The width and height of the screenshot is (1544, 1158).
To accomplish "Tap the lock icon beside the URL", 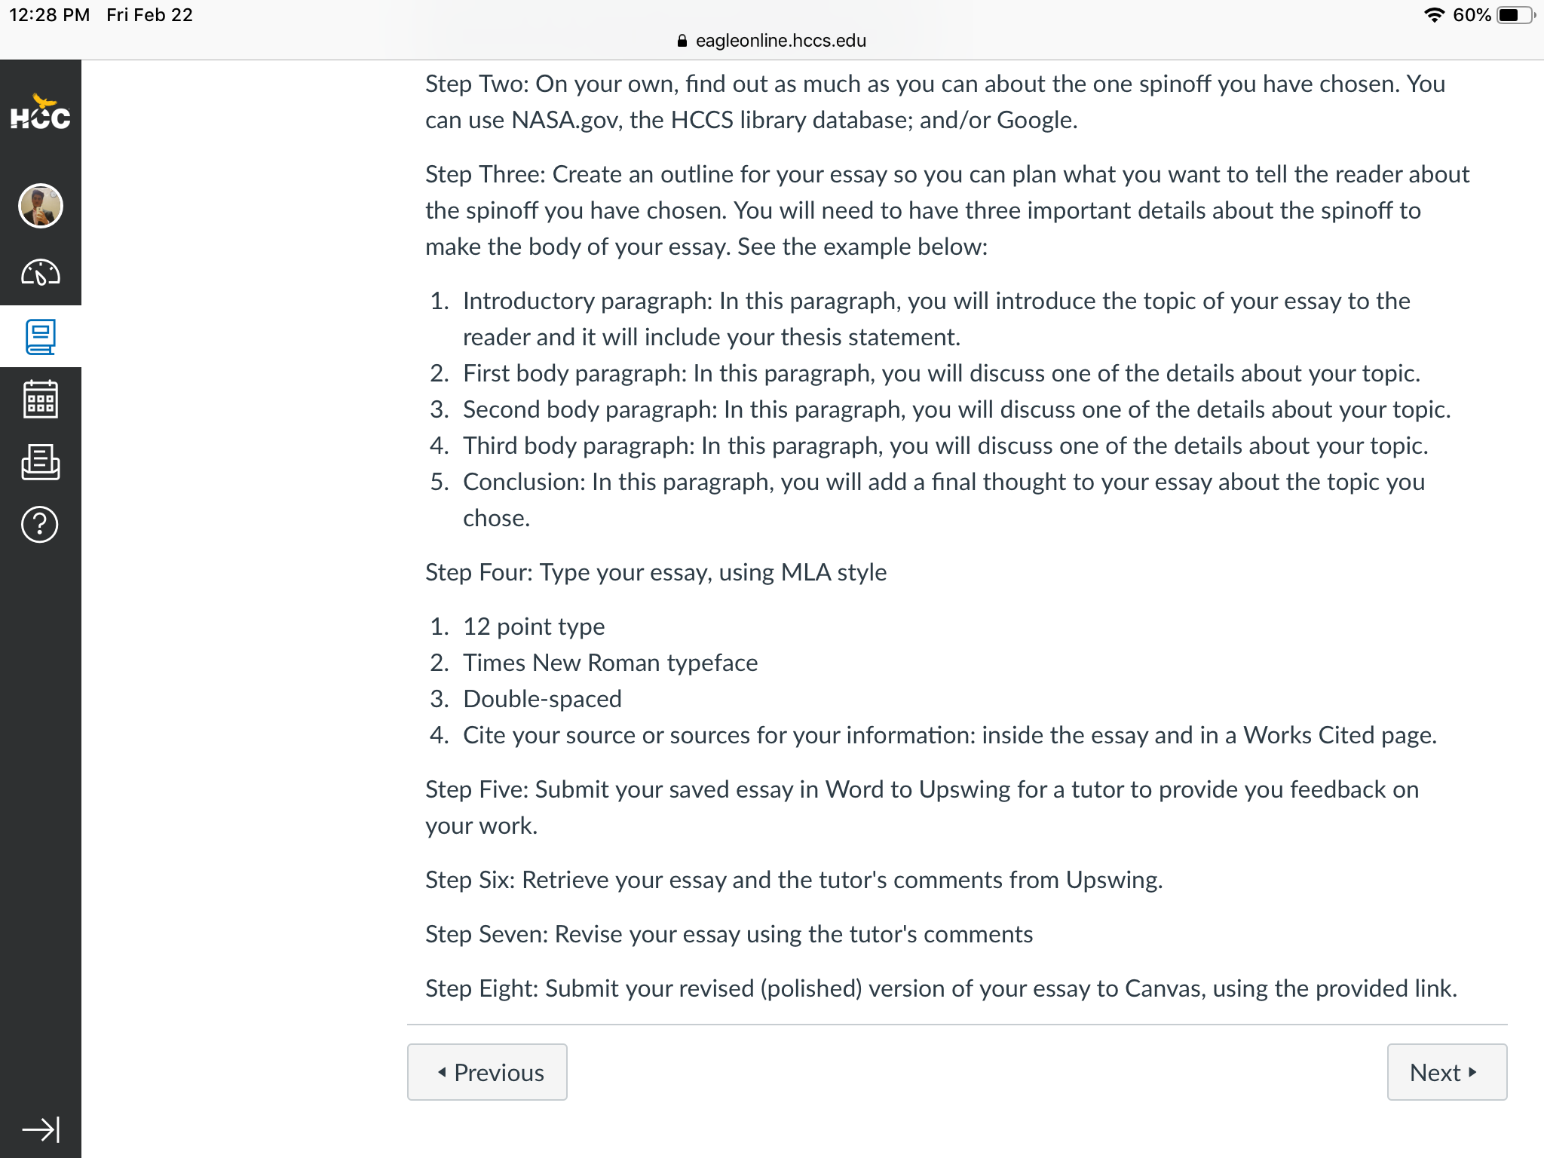I will coord(682,41).
